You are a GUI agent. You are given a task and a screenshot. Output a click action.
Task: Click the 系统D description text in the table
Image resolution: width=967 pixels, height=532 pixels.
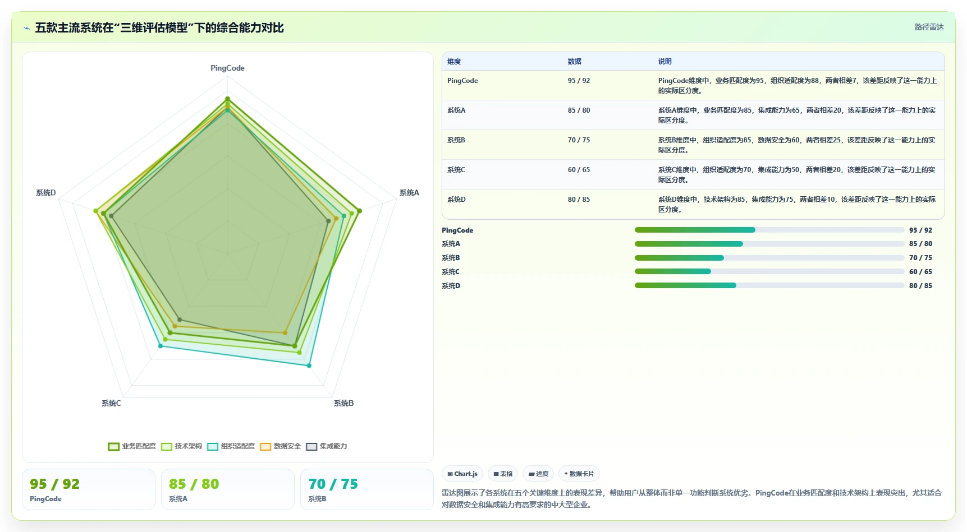click(797, 205)
